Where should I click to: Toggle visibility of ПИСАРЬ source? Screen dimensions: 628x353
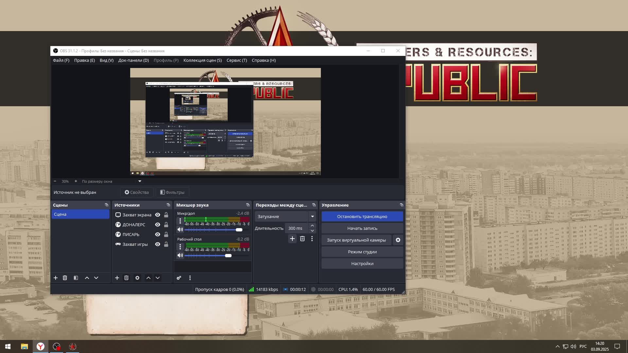pos(158,234)
